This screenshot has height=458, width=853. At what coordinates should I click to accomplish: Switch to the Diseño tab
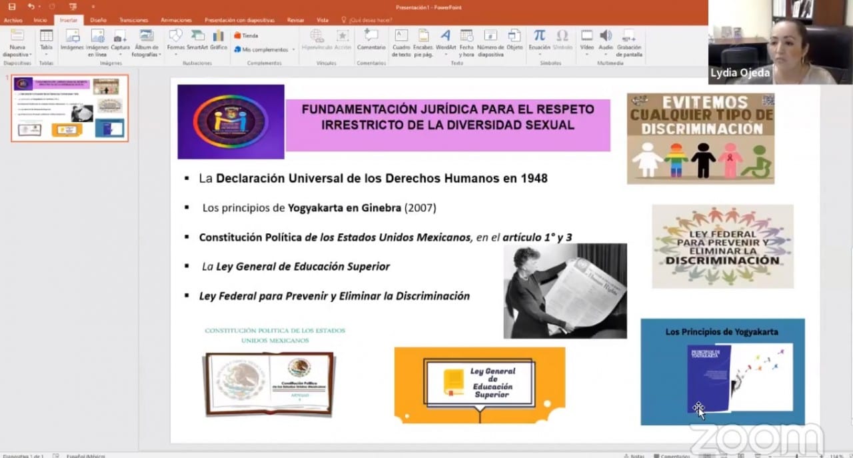click(98, 20)
